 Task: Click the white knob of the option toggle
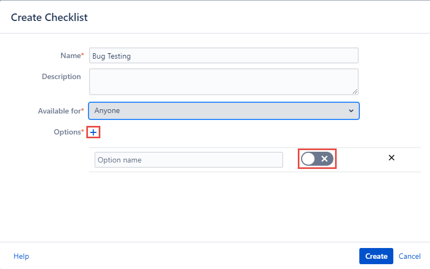(x=309, y=159)
